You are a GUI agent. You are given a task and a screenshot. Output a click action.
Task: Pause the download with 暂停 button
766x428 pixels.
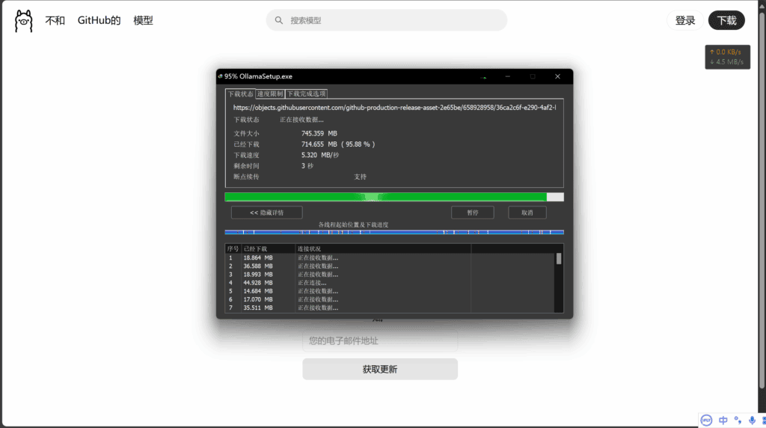point(473,213)
